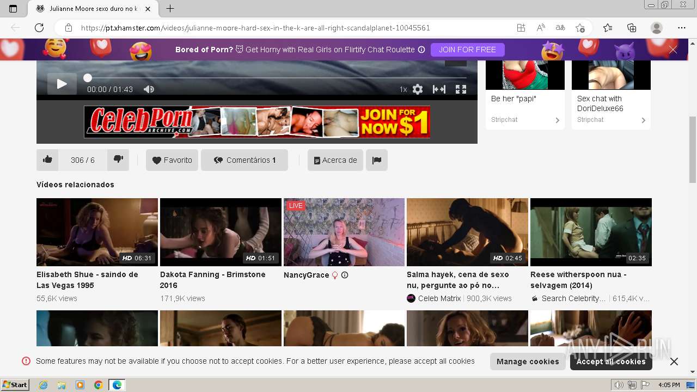Enter fullscreen on the video player

[x=461, y=89]
